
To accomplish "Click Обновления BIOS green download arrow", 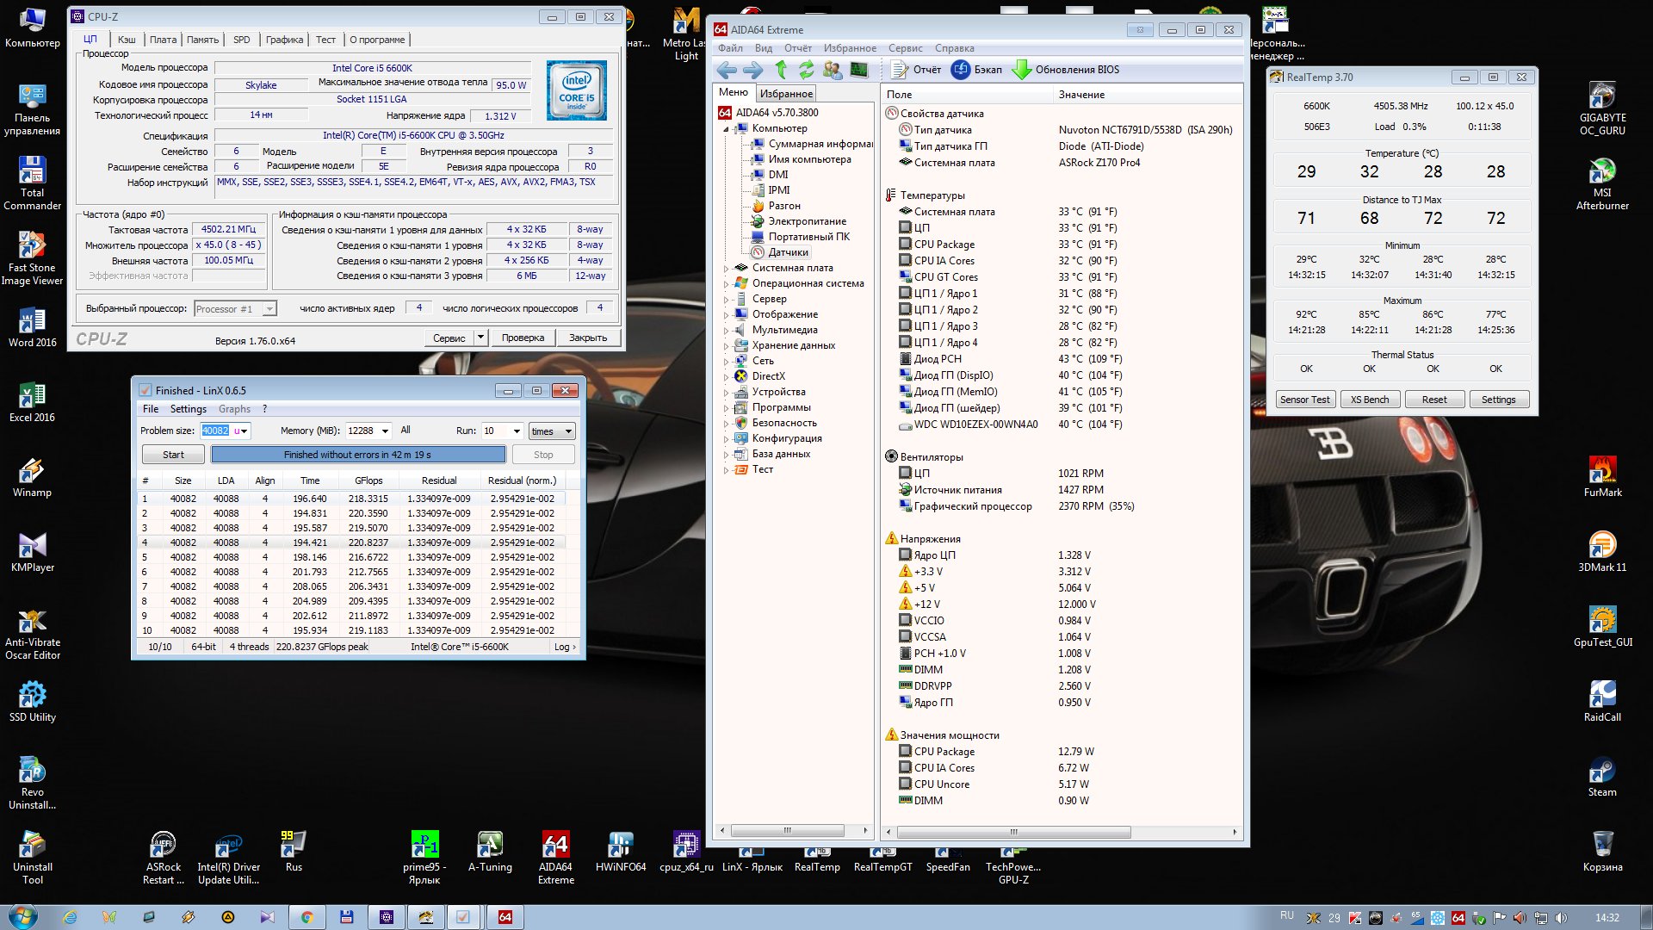I will coord(1022,70).
